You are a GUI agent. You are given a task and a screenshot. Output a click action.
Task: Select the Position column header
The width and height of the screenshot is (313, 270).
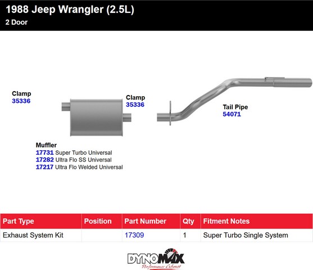[x=102, y=221]
